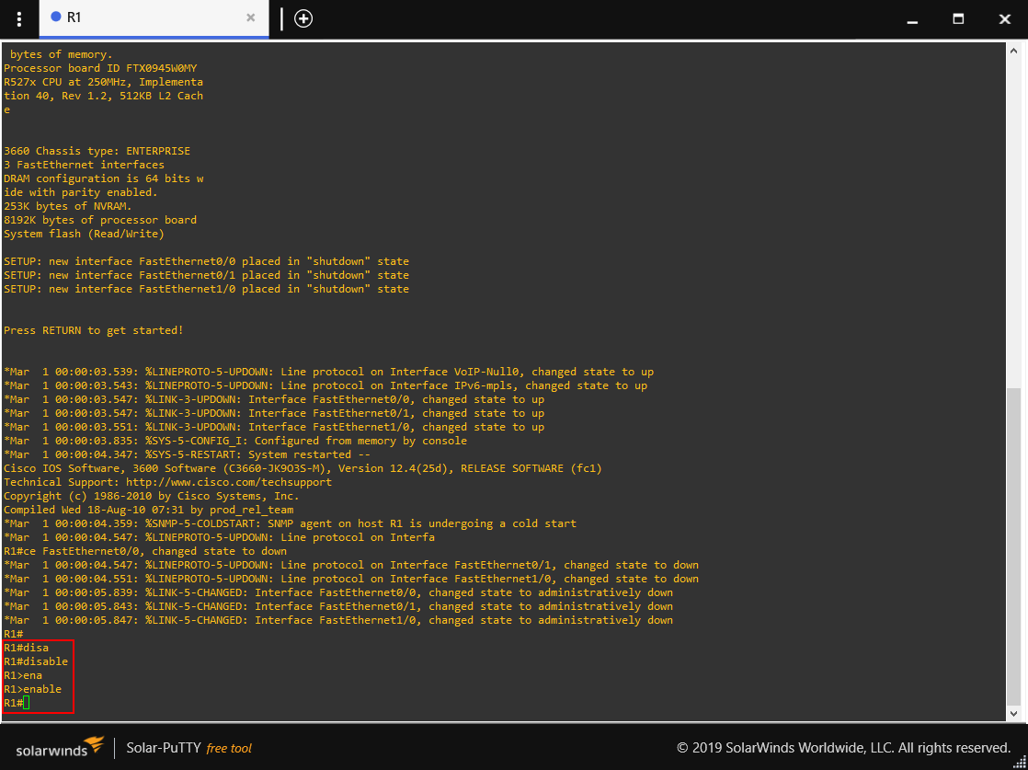The height and width of the screenshot is (770, 1028).
Task: Click the terminal scrollbar down arrow
Action: [x=1014, y=713]
